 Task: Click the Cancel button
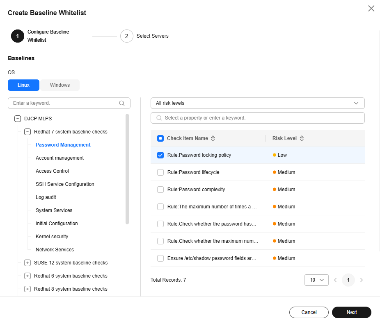tap(309, 312)
